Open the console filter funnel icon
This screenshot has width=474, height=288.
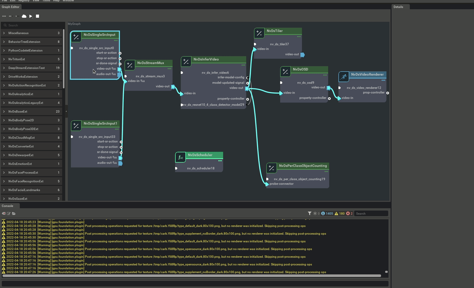309,213
